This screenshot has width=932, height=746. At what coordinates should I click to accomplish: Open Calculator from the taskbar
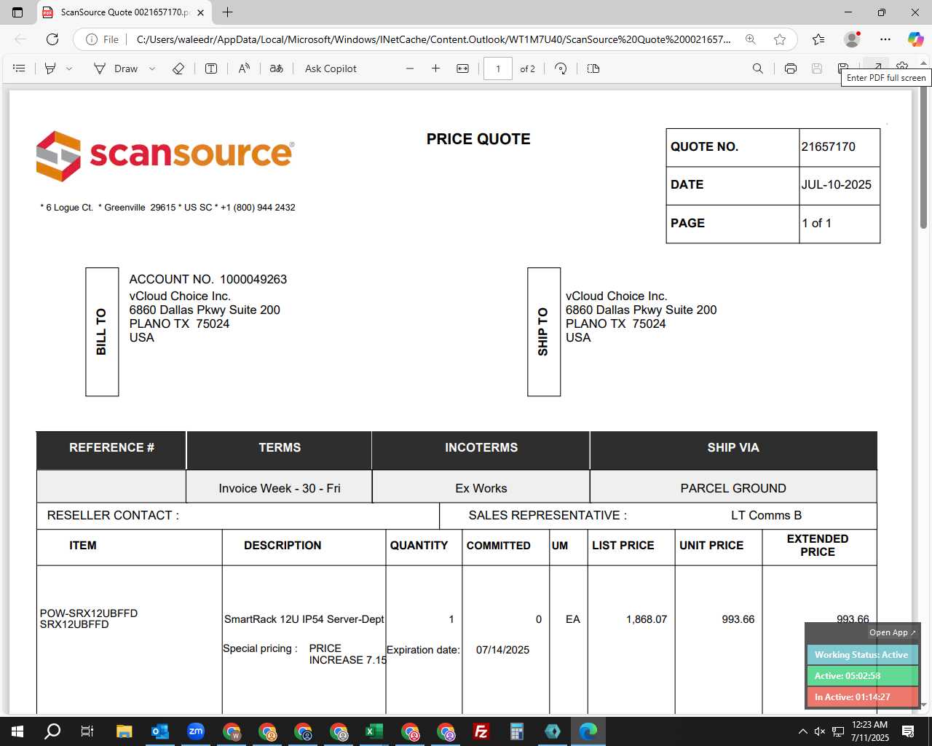click(516, 731)
